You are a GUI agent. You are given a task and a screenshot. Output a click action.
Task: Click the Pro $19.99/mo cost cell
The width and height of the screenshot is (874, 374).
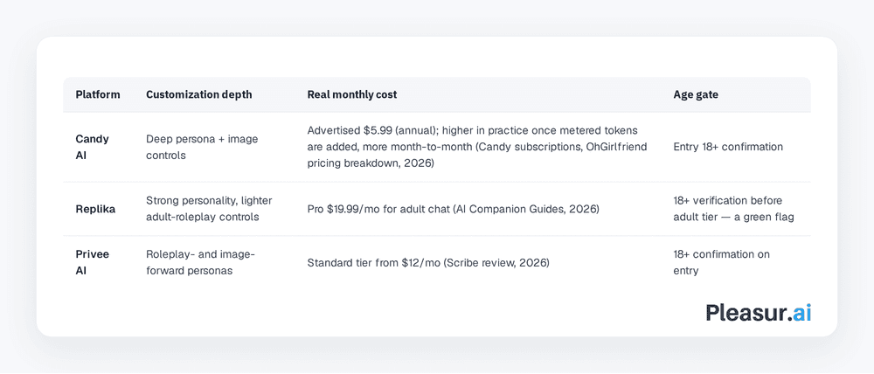pyautogui.click(x=453, y=209)
